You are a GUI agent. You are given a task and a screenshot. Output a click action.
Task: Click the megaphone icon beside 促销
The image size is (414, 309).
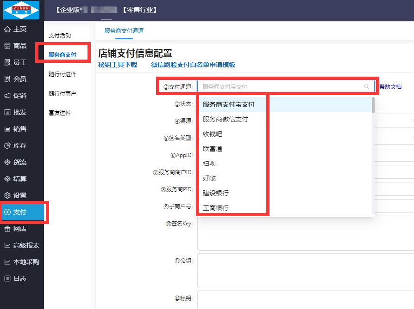pos(7,96)
